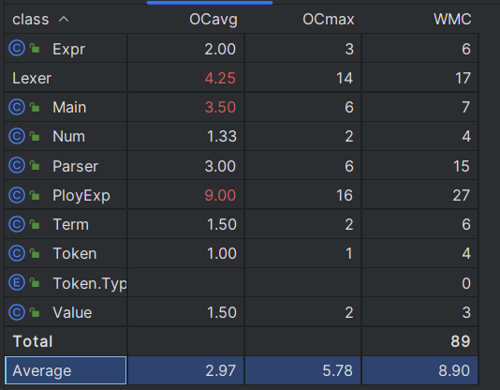Click the class icon beside Expr
500x390 pixels.
[x=17, y=48]
